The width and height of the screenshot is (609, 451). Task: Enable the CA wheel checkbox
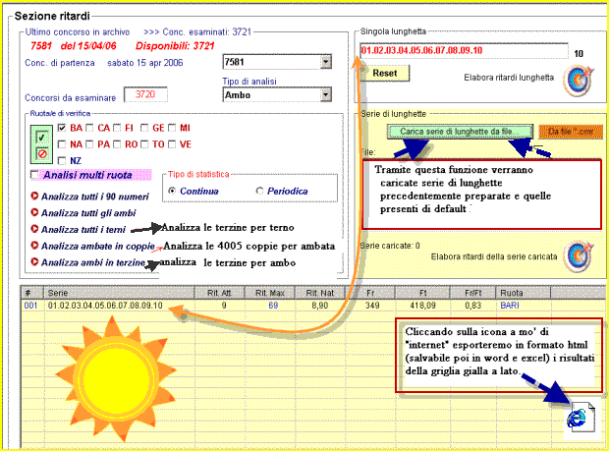coord(89,128)
